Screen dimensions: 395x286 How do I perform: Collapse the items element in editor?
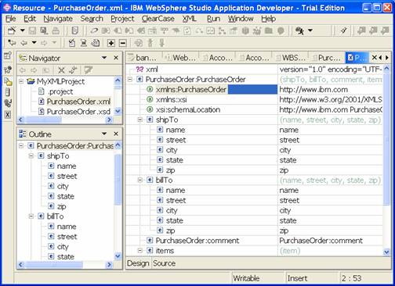click(140, 251)
